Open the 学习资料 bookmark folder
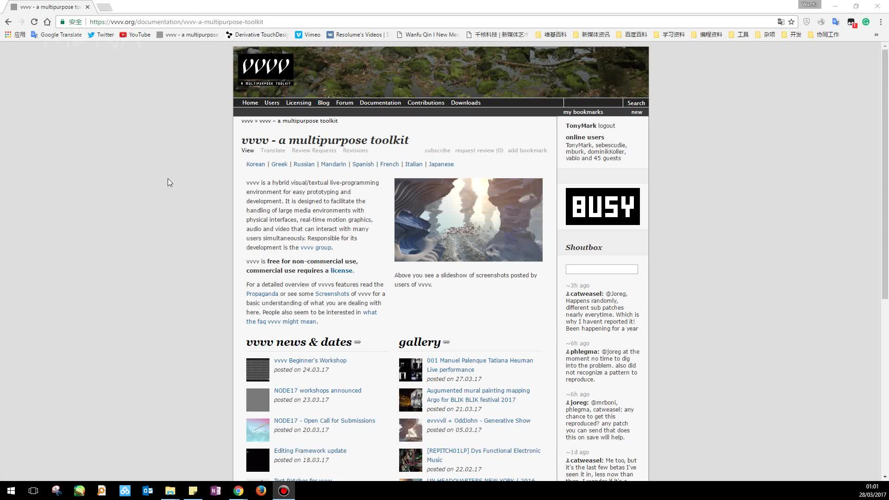 [669, 35]
